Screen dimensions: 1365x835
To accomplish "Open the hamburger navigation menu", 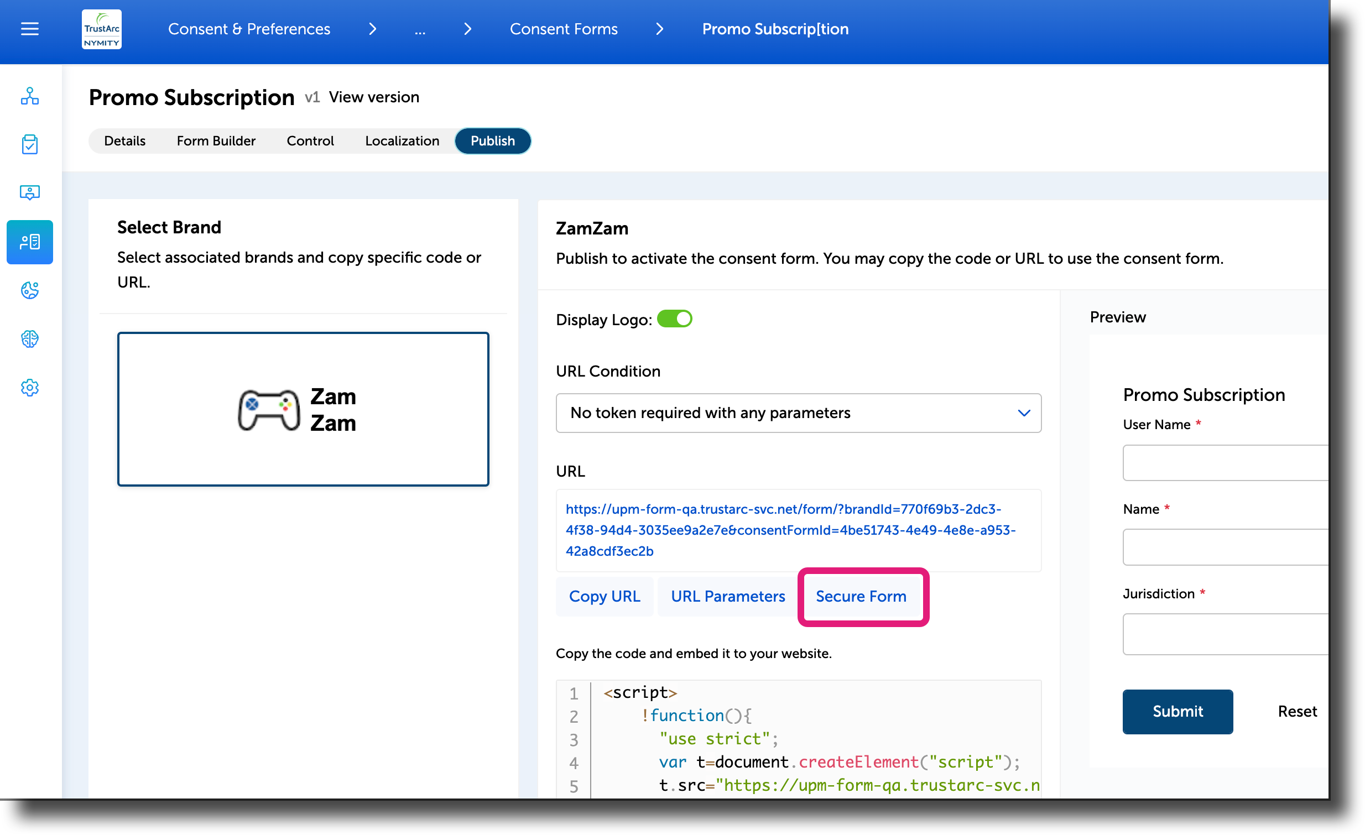I will pyautogui.click(x=30, y=29).
